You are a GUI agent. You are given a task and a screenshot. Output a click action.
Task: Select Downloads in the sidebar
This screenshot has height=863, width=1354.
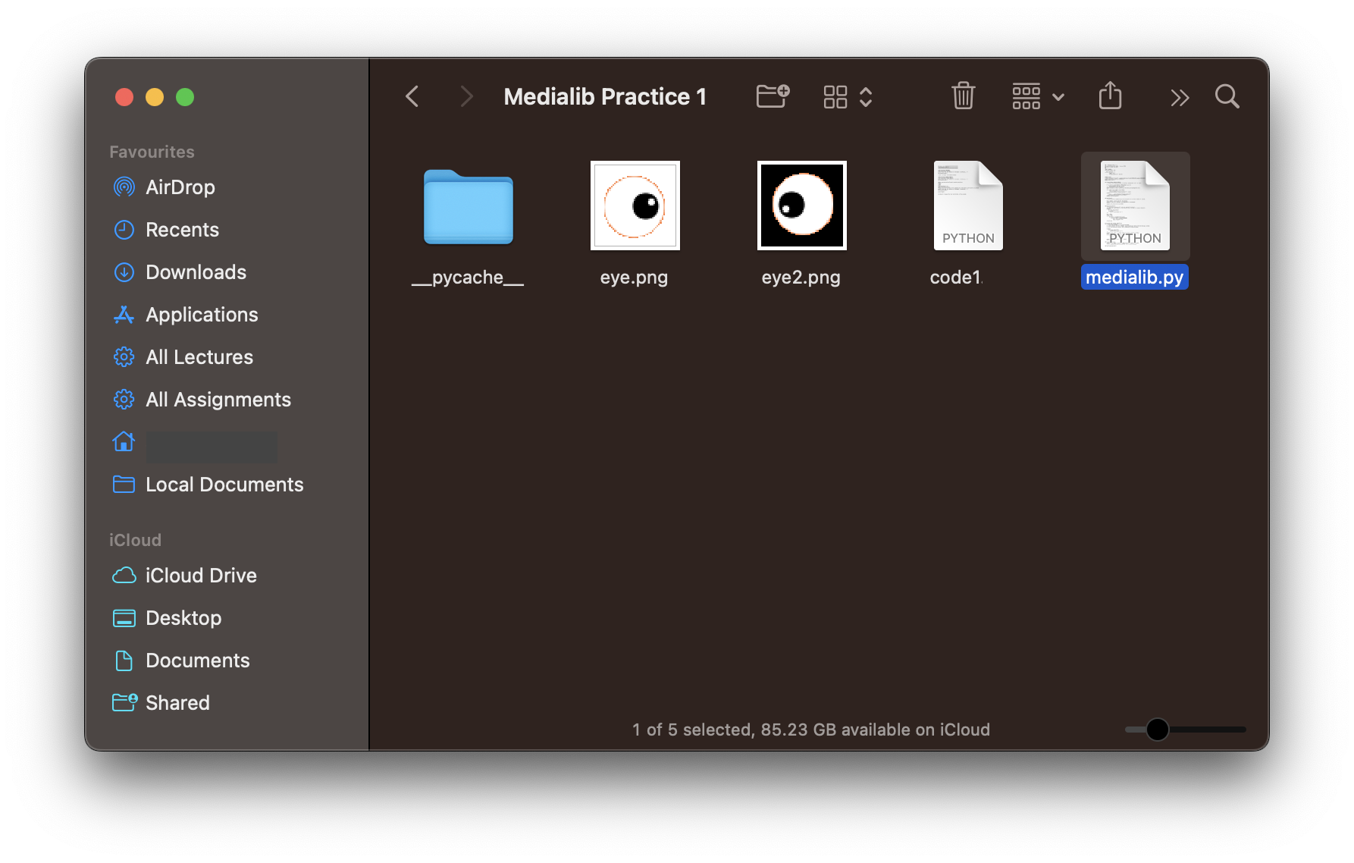click(x=196, y=272)
